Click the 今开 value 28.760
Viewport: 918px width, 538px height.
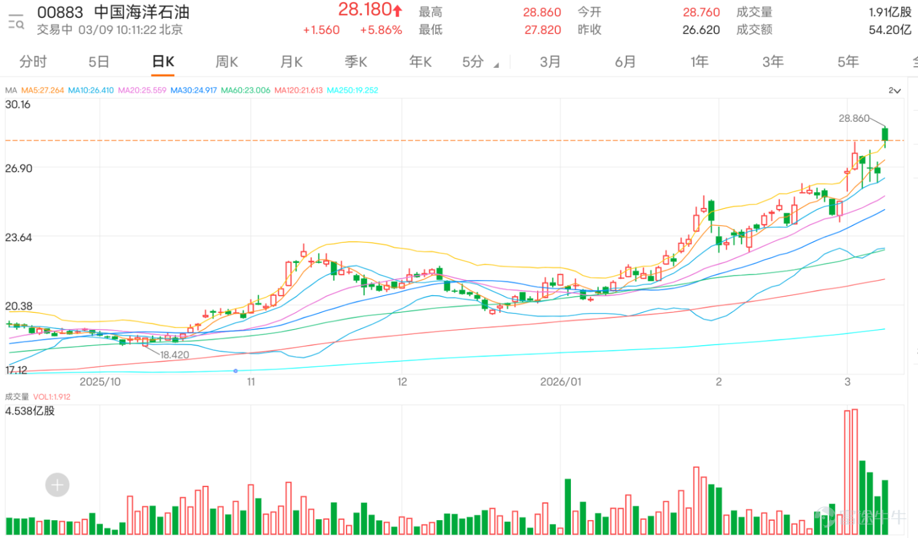701,12
